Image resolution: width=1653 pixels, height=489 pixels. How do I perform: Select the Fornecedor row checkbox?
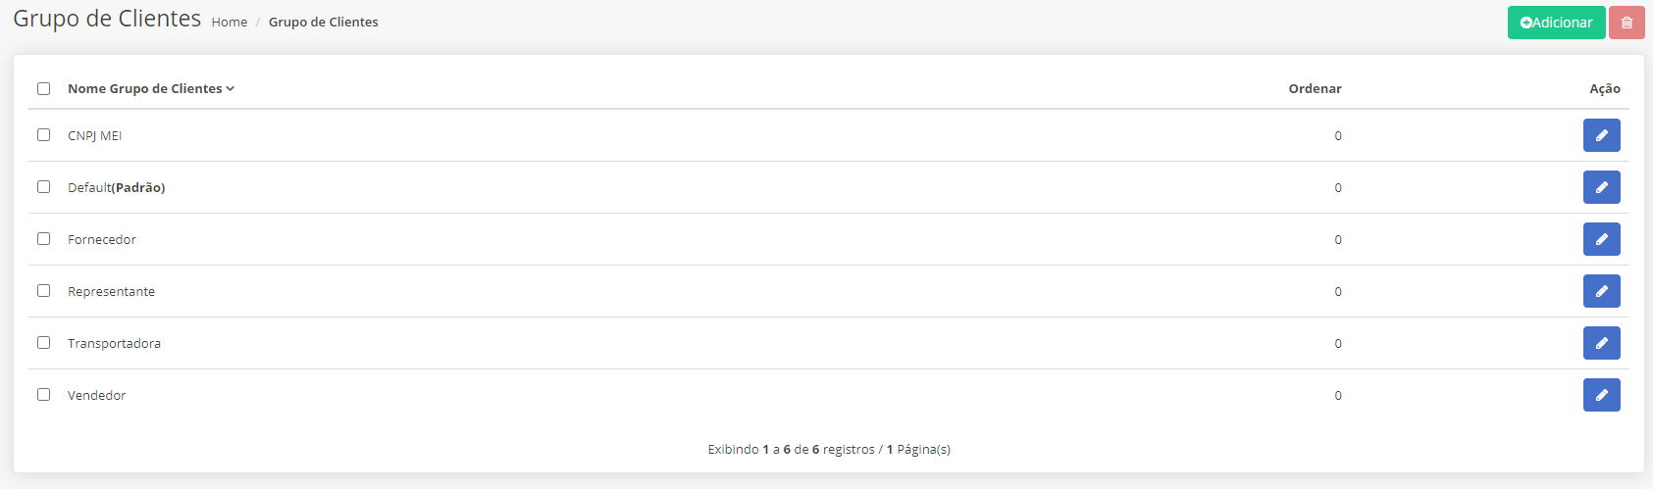(43, 238)
